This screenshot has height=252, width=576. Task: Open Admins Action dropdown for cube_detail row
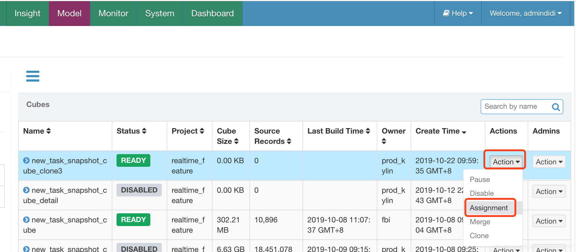(x=549, y=191)
